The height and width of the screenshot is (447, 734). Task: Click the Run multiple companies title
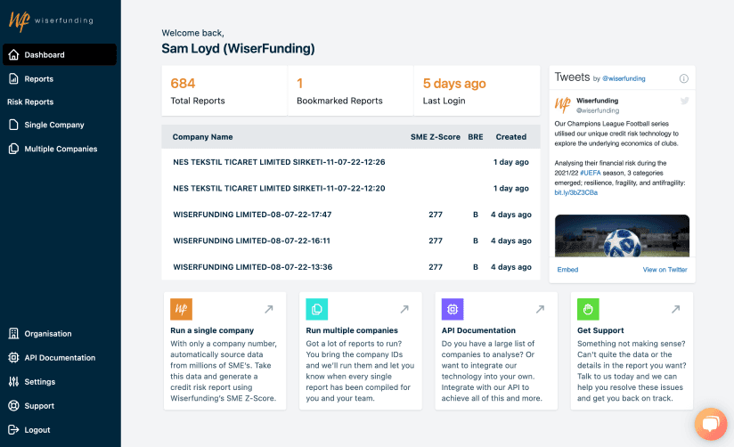point(352,330)
